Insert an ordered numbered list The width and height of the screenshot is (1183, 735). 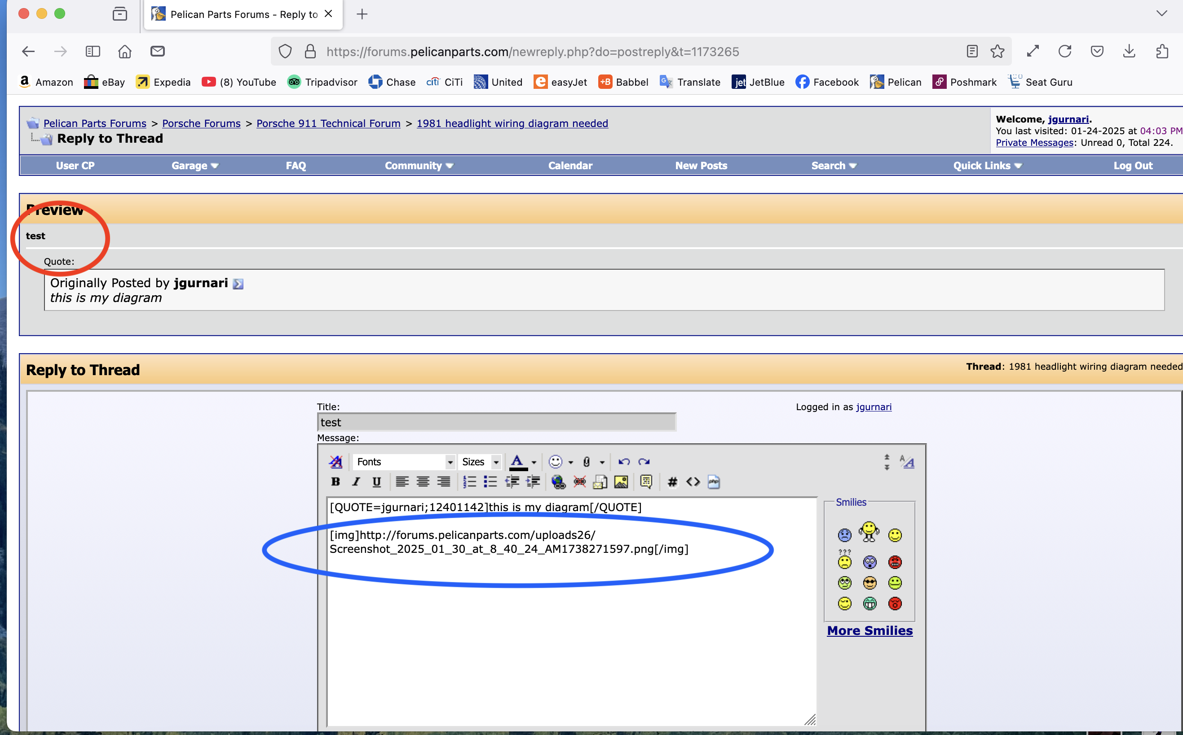[x=469, y=482]
